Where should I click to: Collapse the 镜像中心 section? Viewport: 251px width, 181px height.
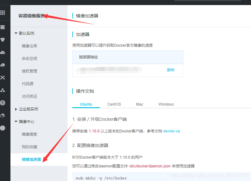point(16,122)
